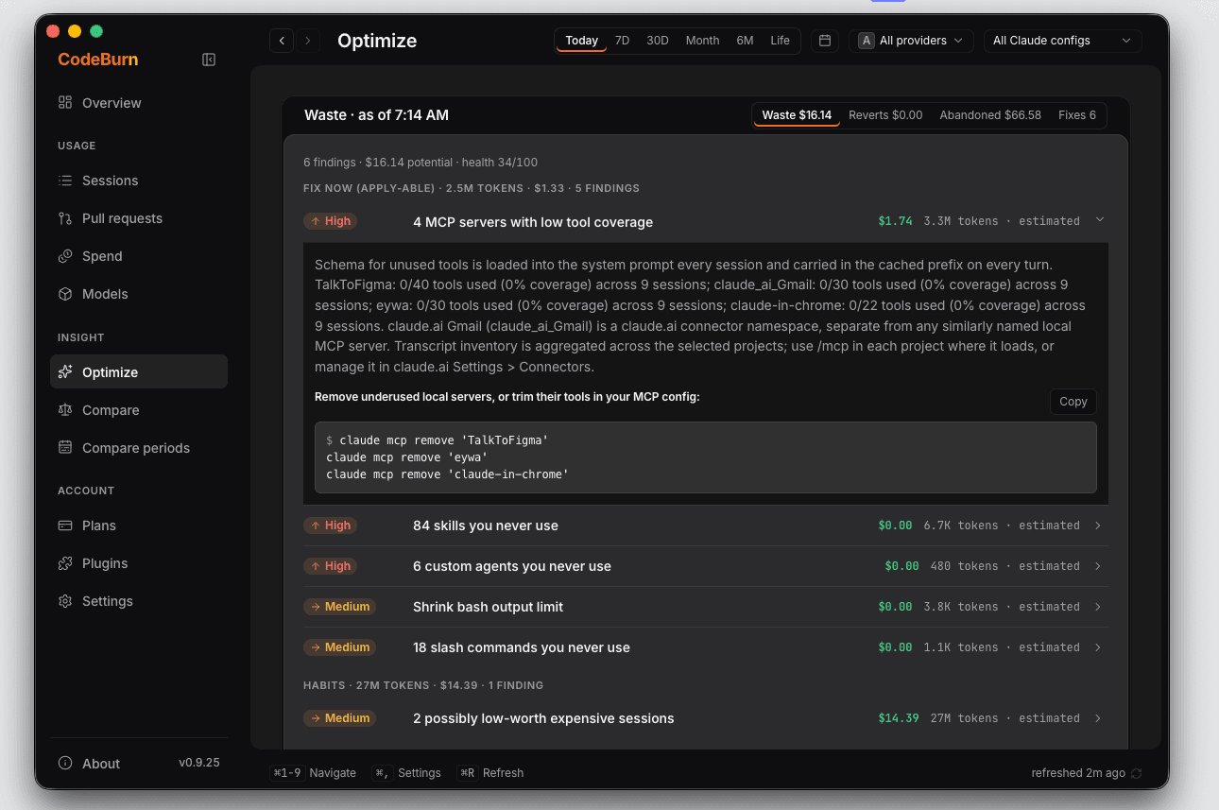Select the Month time range
Screen dimensions: 1219x810
coord(702,41)
